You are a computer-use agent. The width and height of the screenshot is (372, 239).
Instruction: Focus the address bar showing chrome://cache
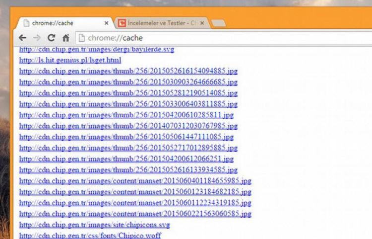point(198,38)
